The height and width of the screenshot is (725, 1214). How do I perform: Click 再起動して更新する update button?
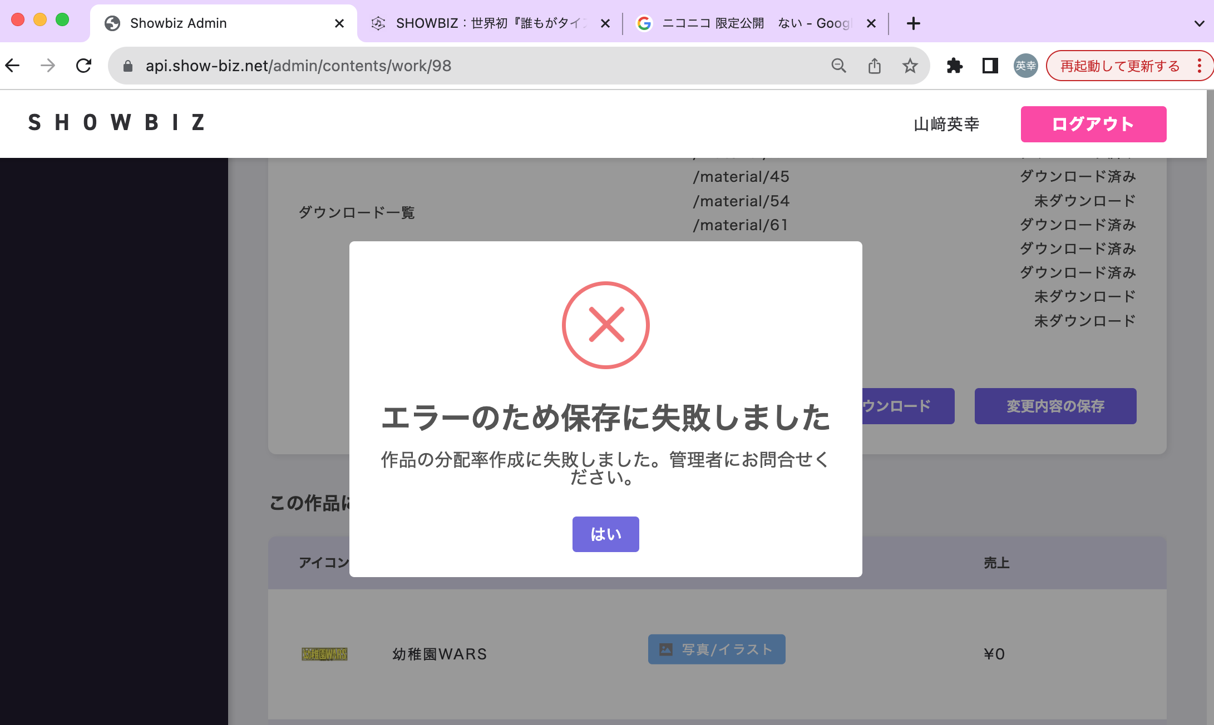pos(1119,66)
